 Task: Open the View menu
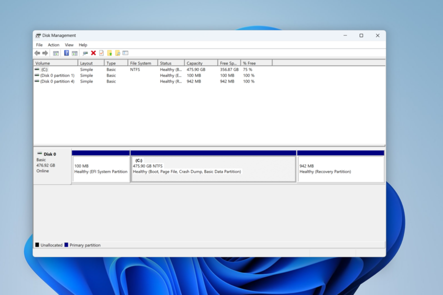pyautogui.click(x=69, y=44)
